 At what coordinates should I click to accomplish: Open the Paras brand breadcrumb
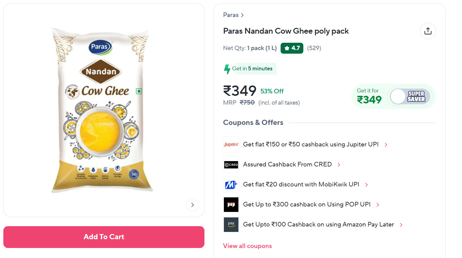(x=233, y=15)
